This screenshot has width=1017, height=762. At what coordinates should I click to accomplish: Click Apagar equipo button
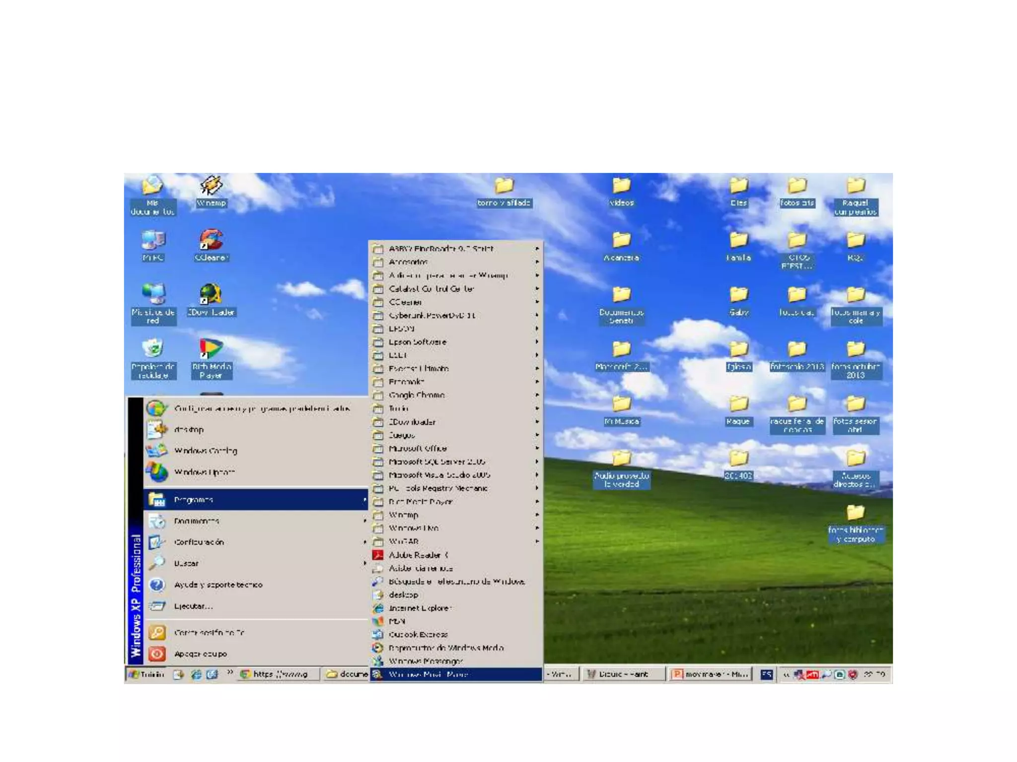coord(200,654)
